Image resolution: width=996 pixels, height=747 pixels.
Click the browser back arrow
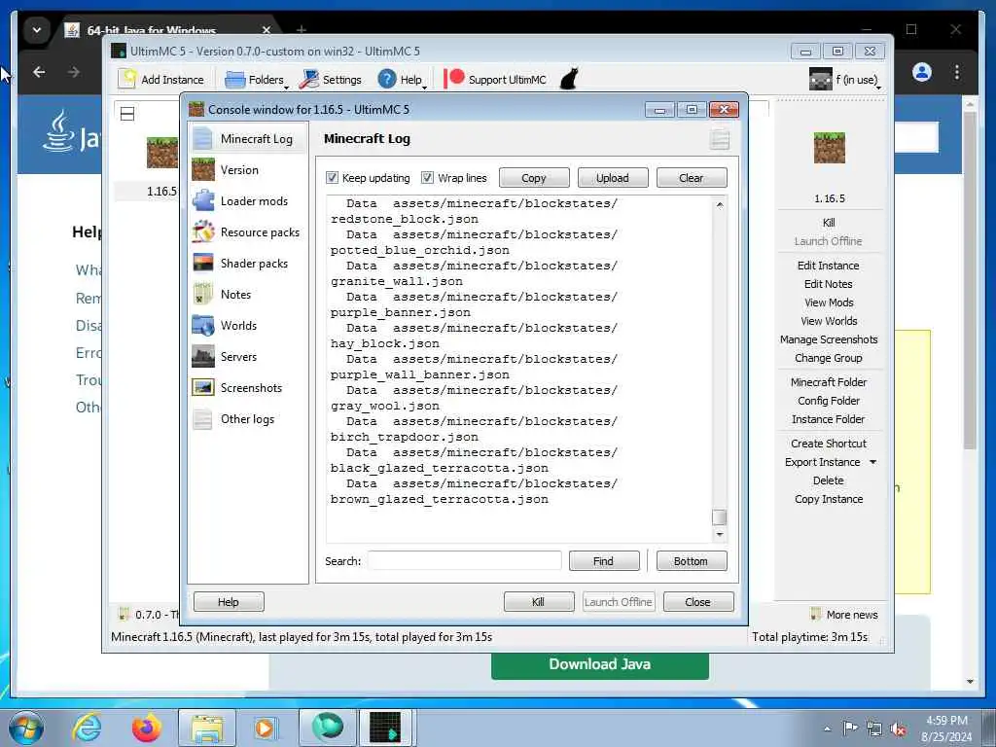coord(39,72)
